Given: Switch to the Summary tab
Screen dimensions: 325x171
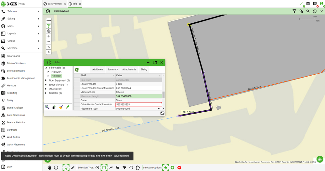Looking at the screenshot, I should click(x=112, y=69).
